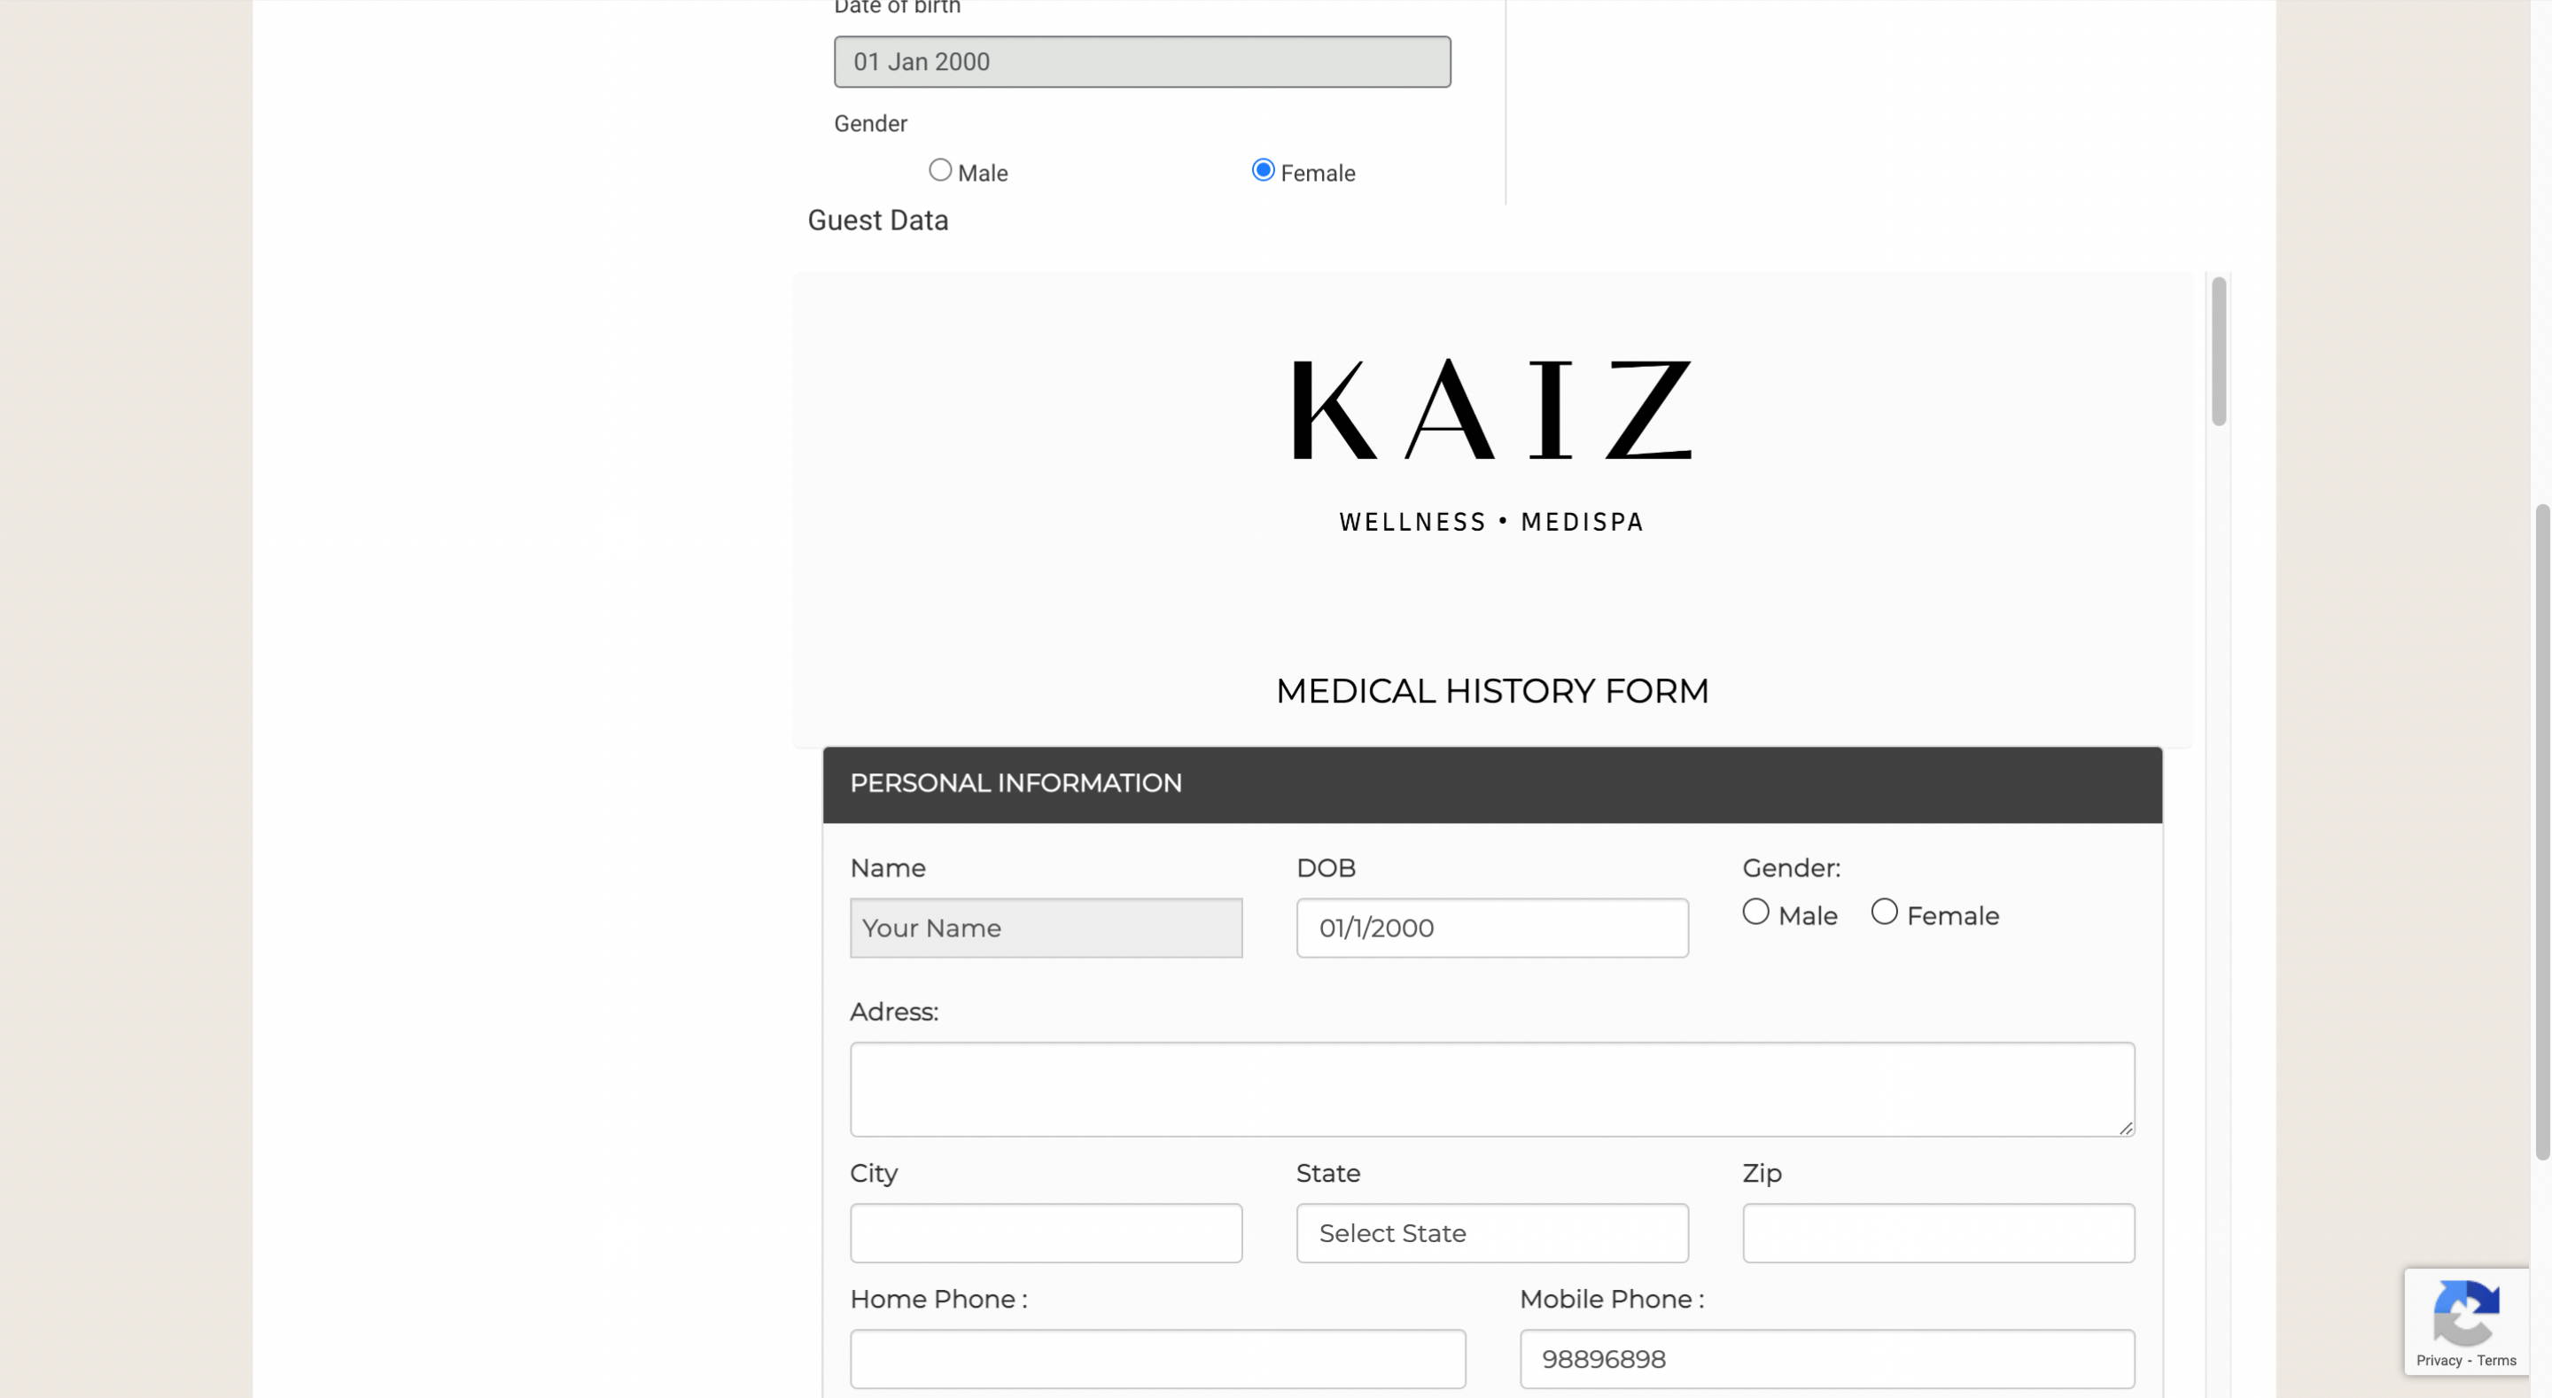The image size is (2552, 1398).
Task: Select the Female option under top Gender
Action: pyautogui.click(x=1262, y=170)
